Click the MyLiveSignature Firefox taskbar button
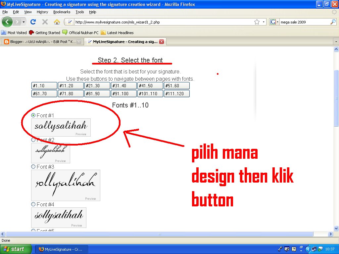339x254 pixels. [x=62, y=249]
